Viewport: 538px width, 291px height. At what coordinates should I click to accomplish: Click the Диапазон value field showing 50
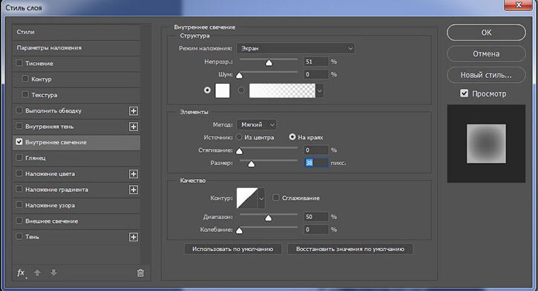pos(316,217)
